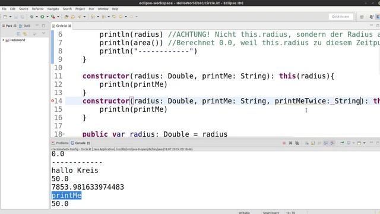This screenshot has height=214, width=380.
Task: Open the Edit menu
Action: (12, 9)
